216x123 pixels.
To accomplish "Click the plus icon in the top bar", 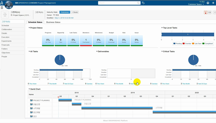I will 213,3.
